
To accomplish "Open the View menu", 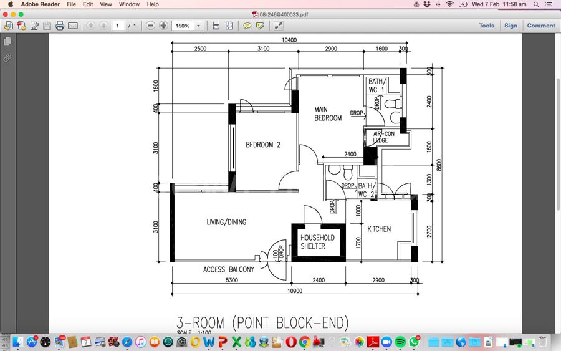I will pos(106,4).
